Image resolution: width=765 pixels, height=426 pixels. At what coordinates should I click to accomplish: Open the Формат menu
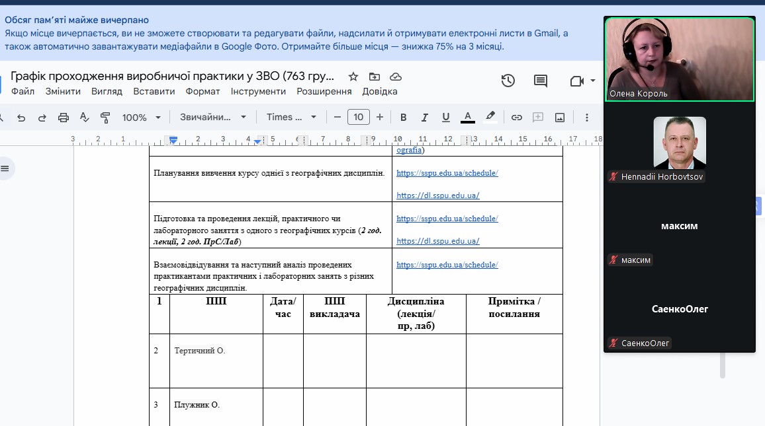tap(202, 92)
